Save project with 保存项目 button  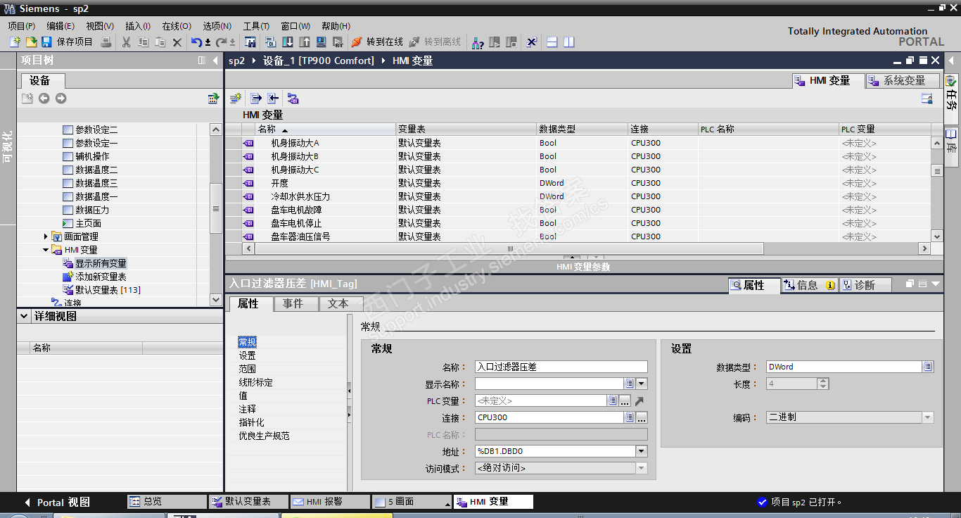point(68,42)
